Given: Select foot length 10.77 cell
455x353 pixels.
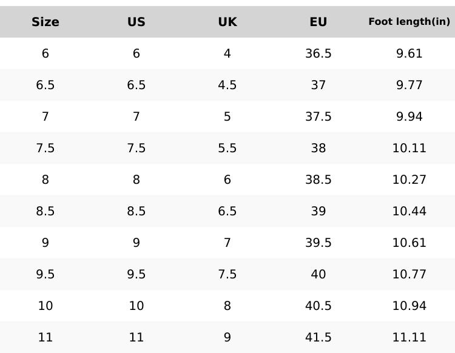Looking at the screenshot, I should point(409,274).
